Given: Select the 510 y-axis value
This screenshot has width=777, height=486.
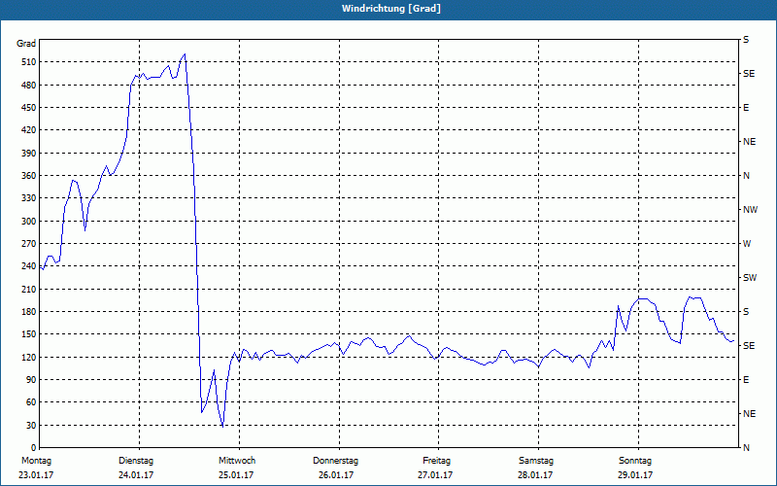Looking at the screenshot, I should coord(28,62).
